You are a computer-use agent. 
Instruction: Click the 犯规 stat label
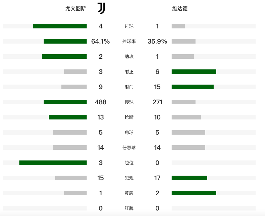129,178
